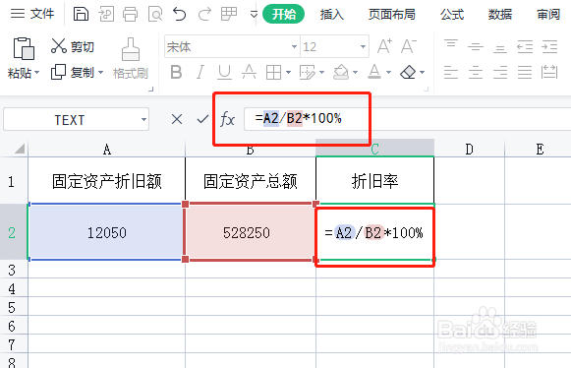
Task: Click the 格式刷 format painter
Action: coord(131,58)
